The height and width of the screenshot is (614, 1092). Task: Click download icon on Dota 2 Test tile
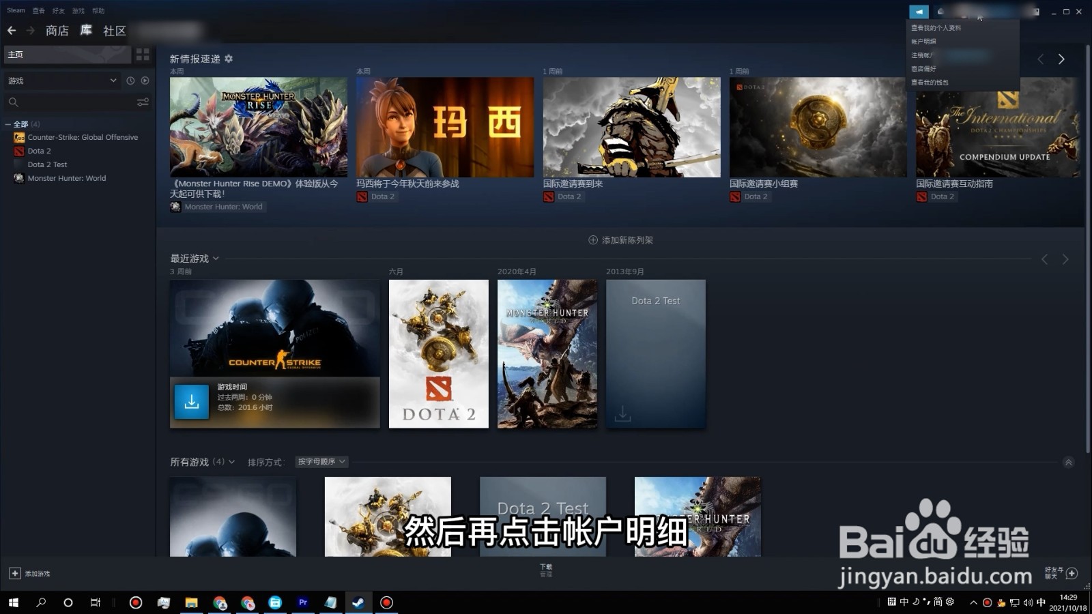click(622, 414)
